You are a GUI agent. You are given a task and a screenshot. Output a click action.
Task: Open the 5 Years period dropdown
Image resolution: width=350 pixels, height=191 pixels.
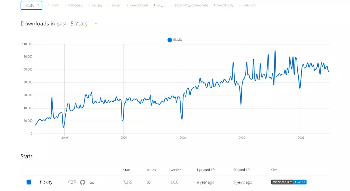pyautogui.click(x=84, y=24)
